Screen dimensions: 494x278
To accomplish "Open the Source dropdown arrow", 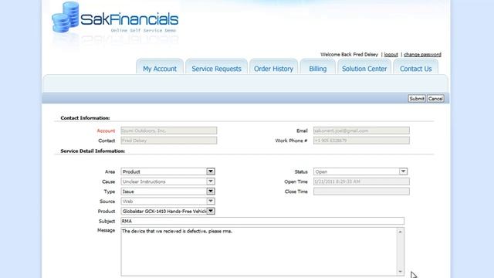I will pos(211,201).
